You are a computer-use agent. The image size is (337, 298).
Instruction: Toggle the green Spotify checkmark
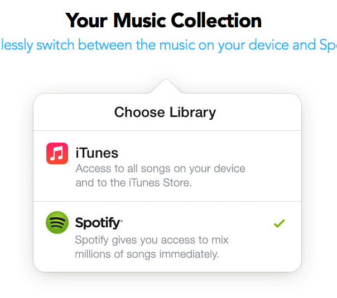point(279,223)
